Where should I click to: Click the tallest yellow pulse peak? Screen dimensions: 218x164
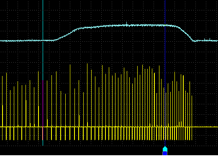[x=87, y=64]
